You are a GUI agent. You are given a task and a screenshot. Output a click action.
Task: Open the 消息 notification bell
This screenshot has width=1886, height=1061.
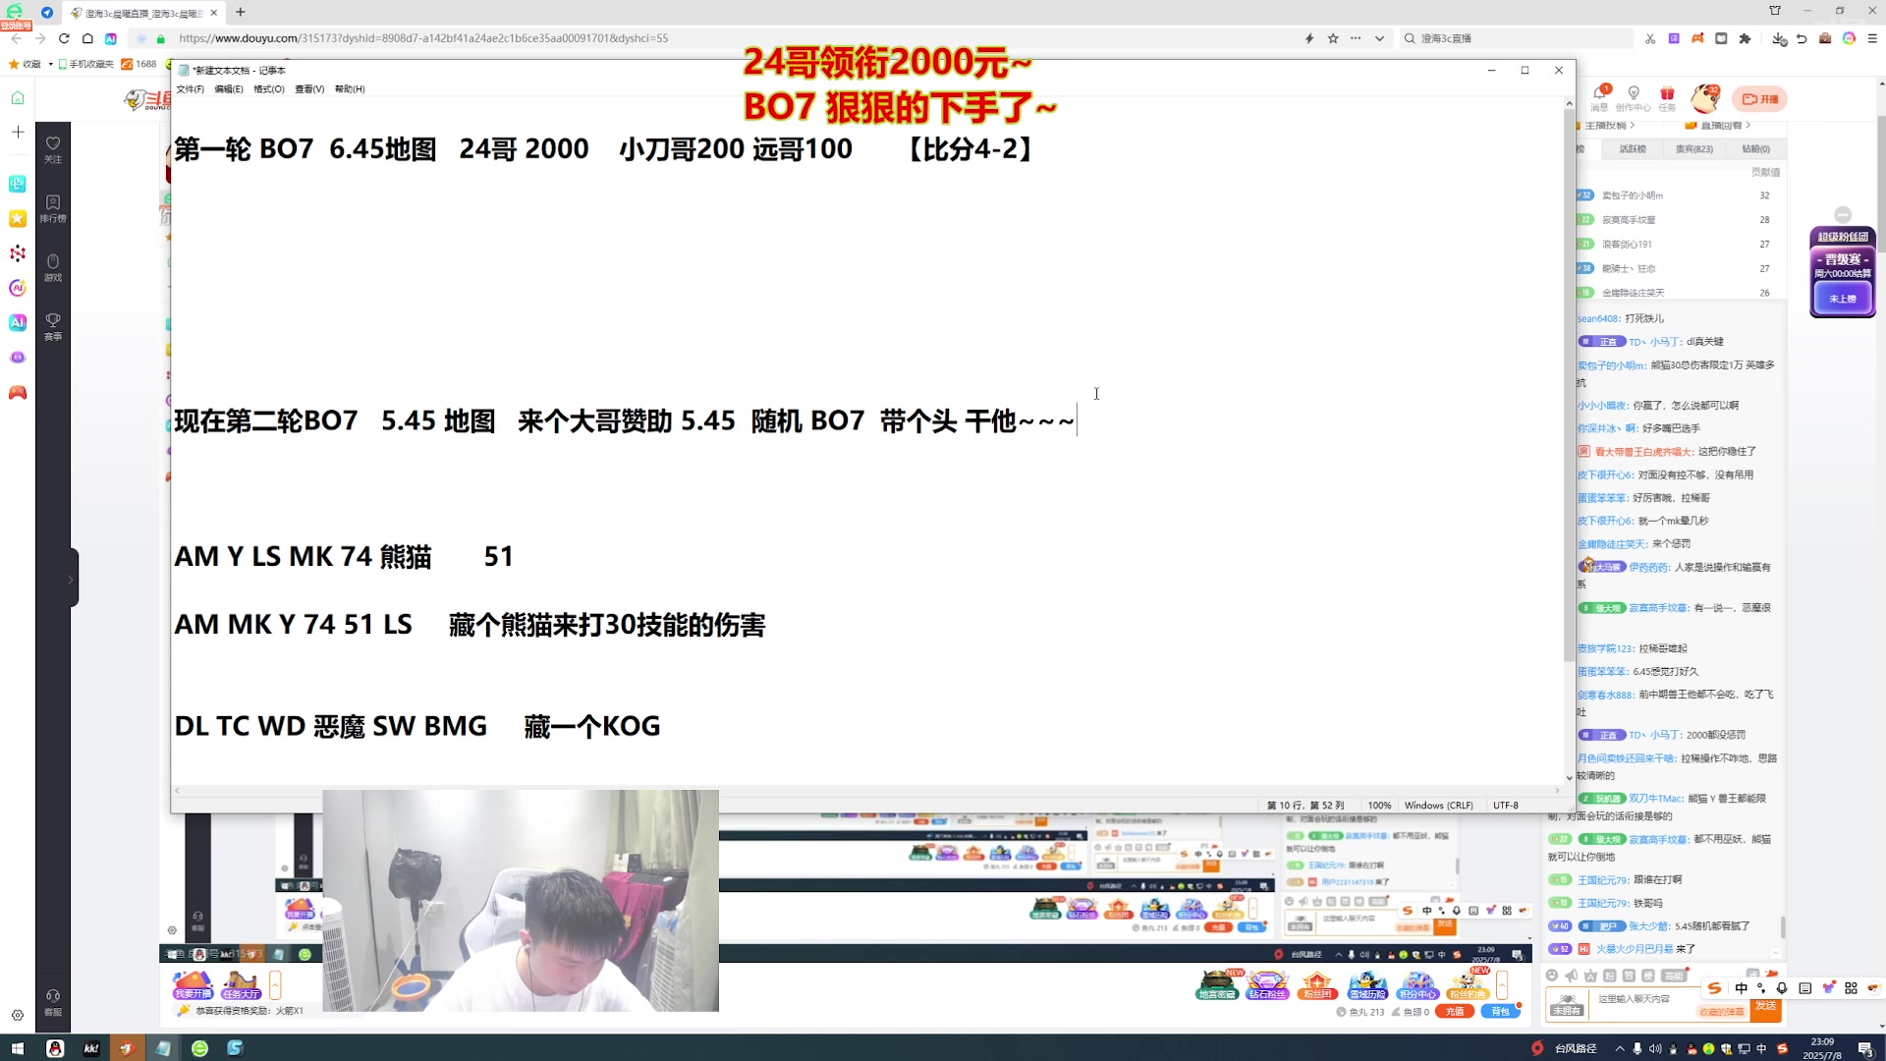pyautogui.click(x=1600, y=97)
